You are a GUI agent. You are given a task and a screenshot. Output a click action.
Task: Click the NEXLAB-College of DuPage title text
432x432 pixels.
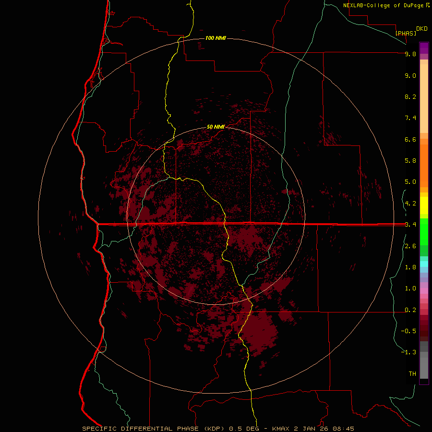pos(384,5)
